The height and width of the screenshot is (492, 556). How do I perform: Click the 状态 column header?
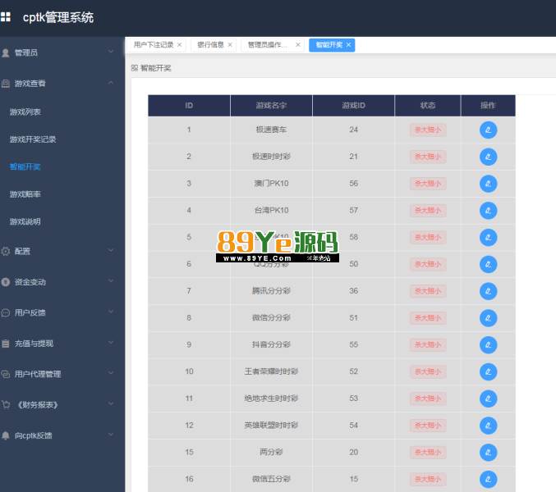coord(428,106)
